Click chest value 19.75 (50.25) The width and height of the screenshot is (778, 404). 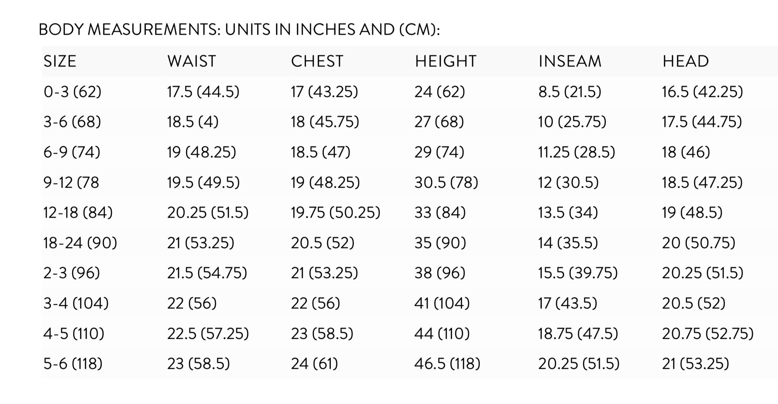pos(335,212)
